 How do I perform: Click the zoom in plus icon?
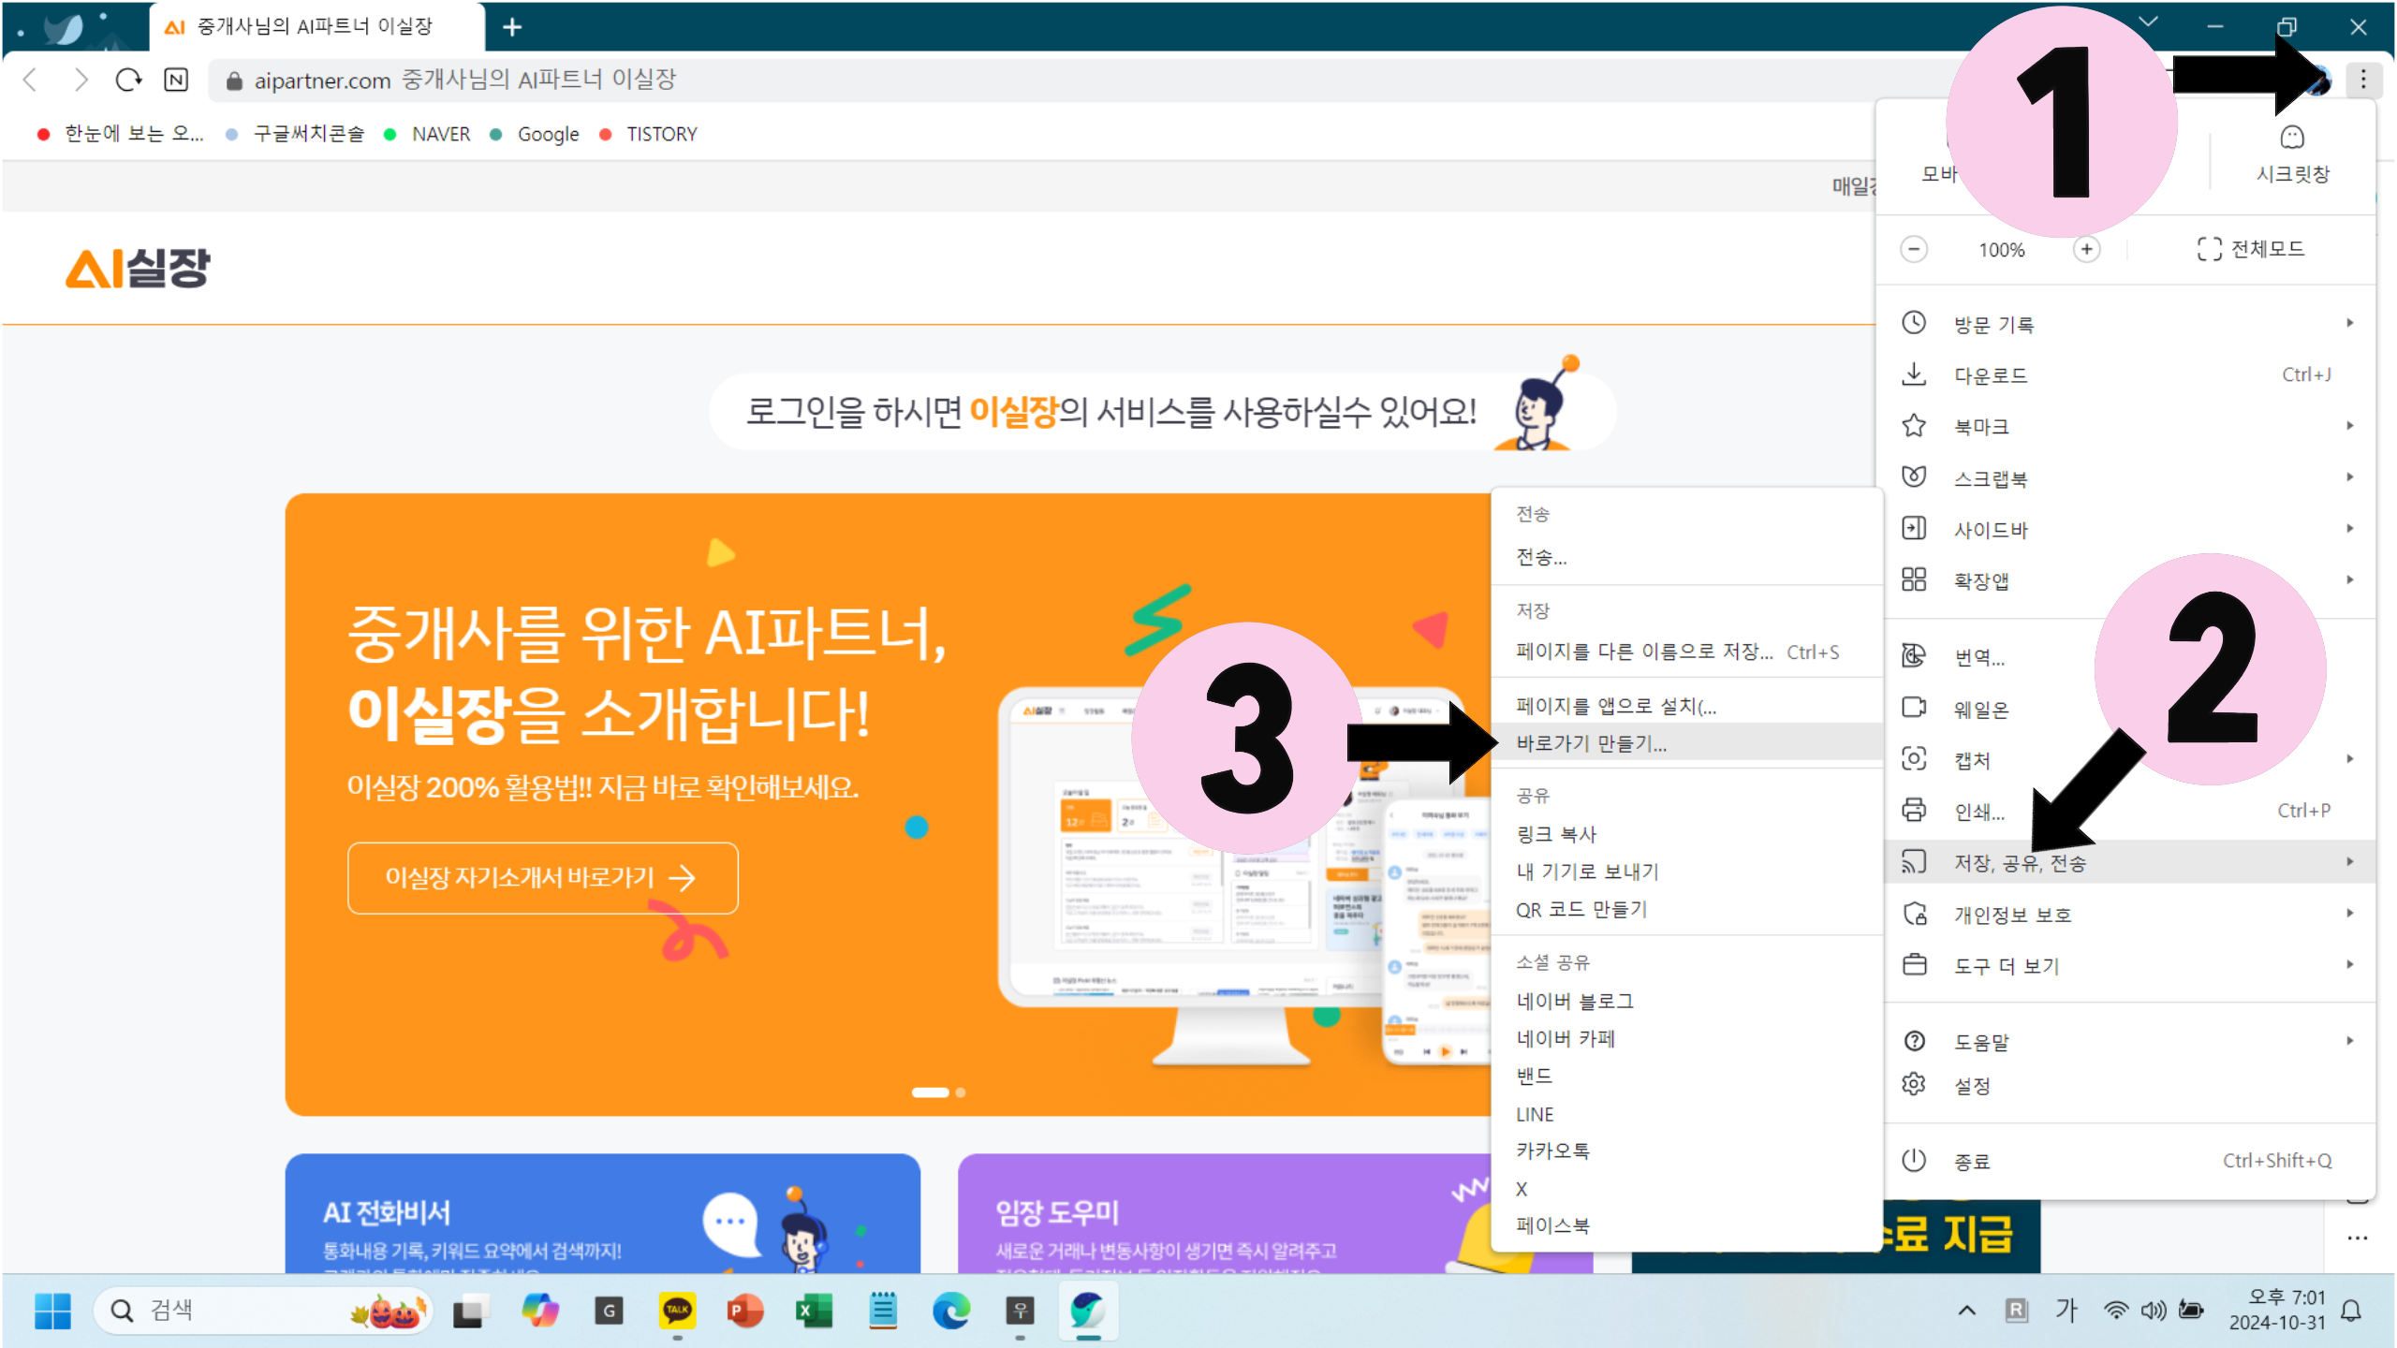coord(2086,250)
